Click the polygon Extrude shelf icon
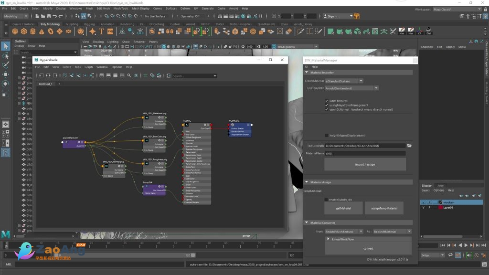The height and width of the screenshot is (275, 489). click(x=217, y=32)
